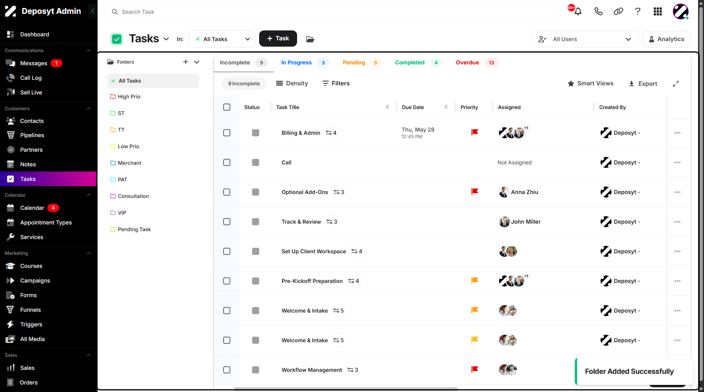Viewport: 704px width, 392px height.
Task: Check the Billing & Admin row checkbox
Action: 227,133
